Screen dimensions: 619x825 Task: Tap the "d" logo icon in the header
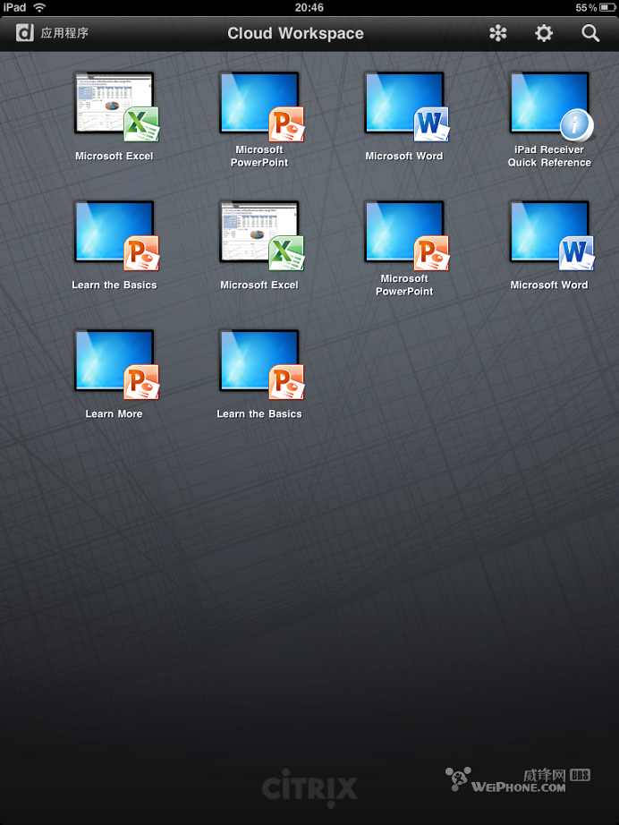coord(25,33)
